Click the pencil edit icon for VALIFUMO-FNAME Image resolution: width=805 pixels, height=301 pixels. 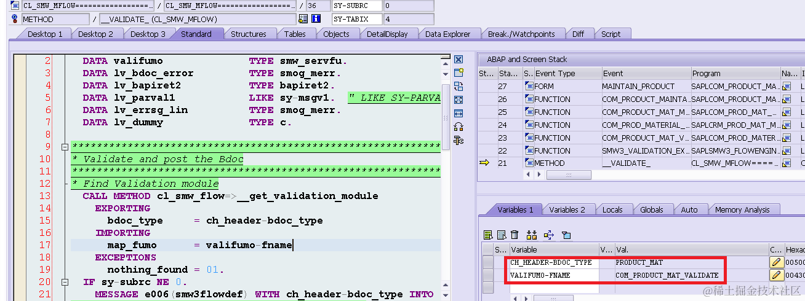tap(776, 275)
